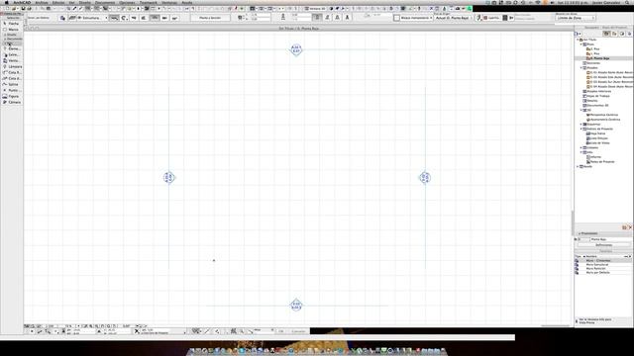Image resolution: width=634 pixels, height=356 pixels.
Task: Open the Teamwork menu
Action: (x=148, y=2)
